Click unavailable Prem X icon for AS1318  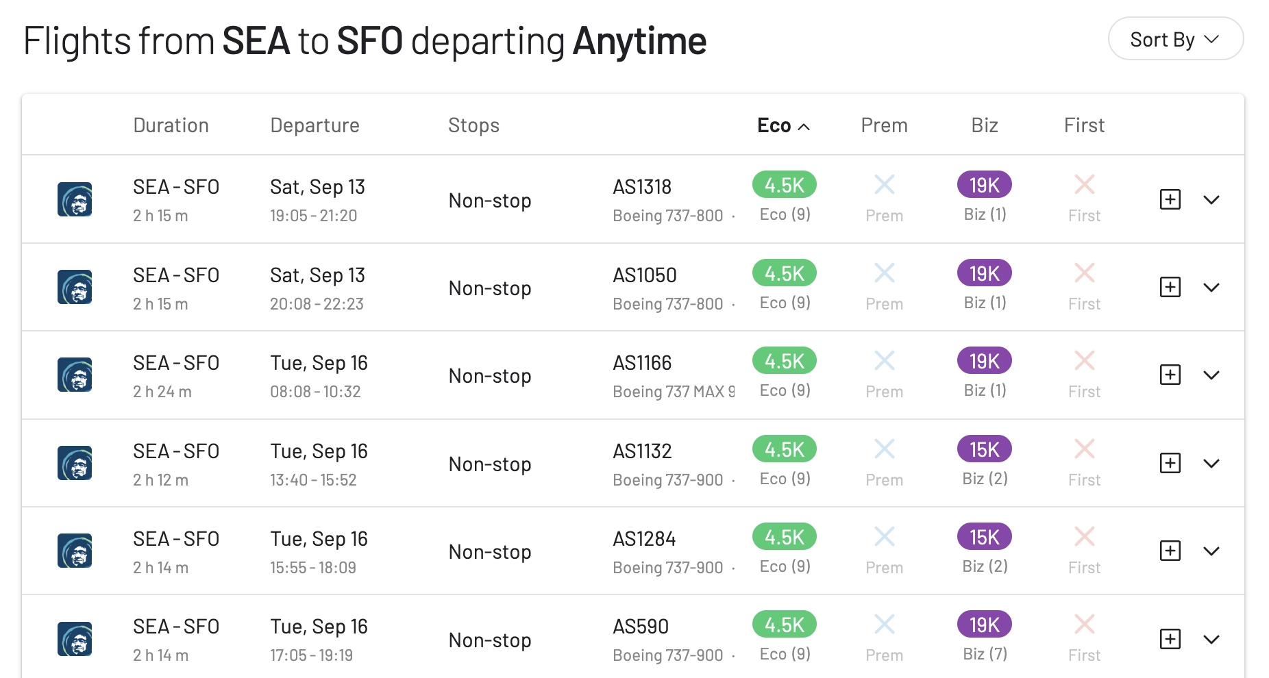pos(885,184)
